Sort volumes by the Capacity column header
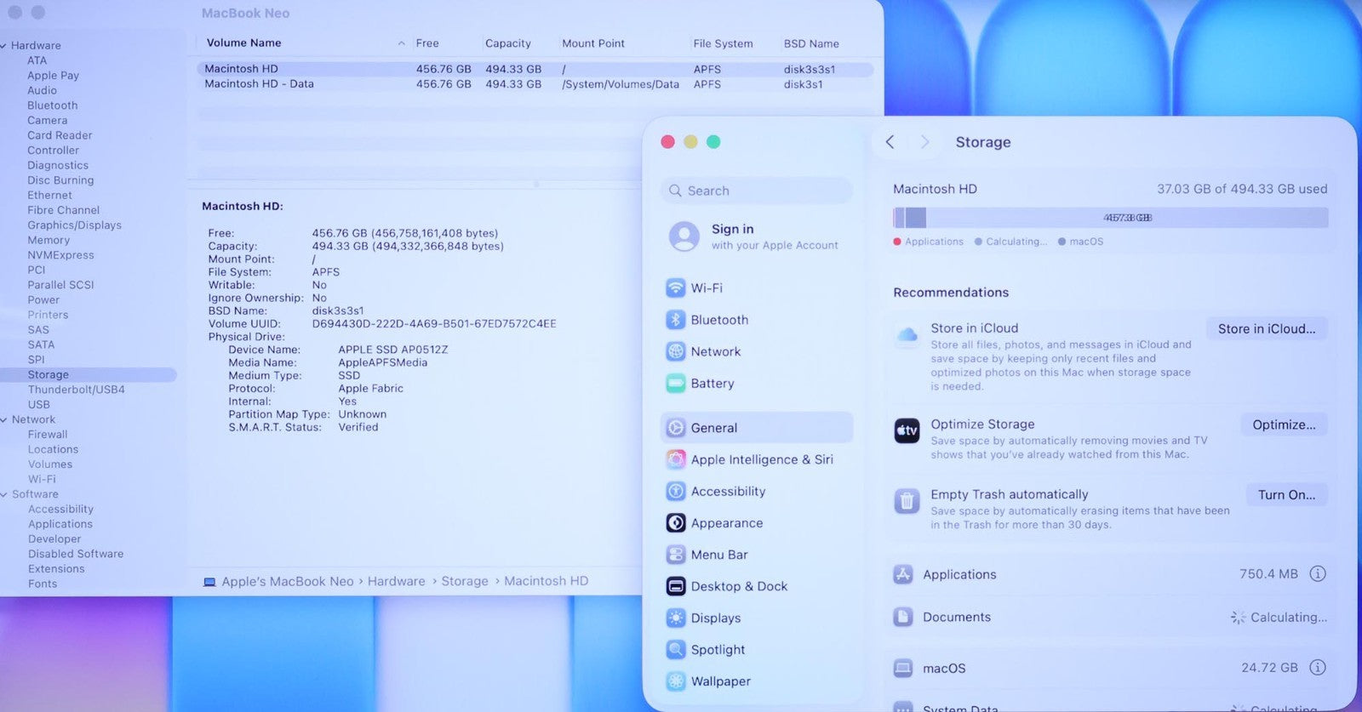 click(x=508, y=43)
